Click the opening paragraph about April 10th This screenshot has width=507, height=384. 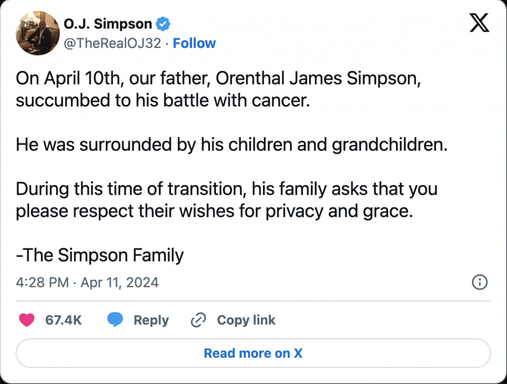[x=218, y=90]
